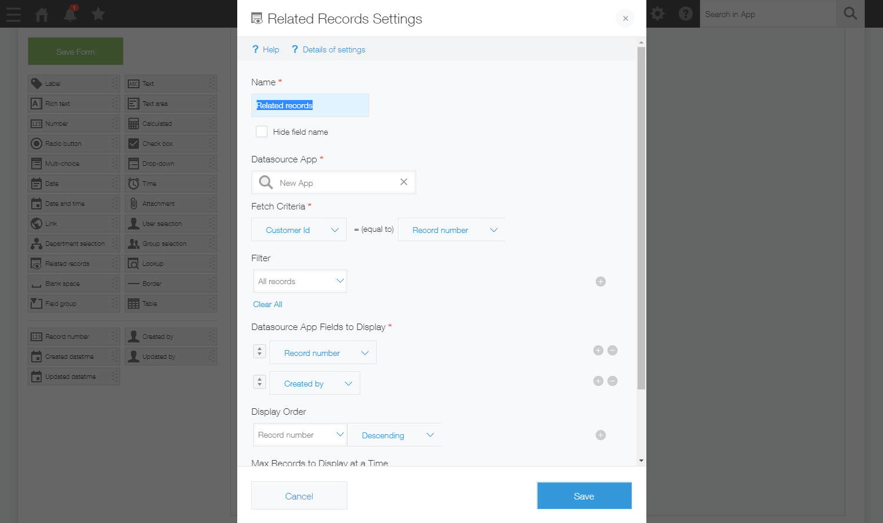Viewport: 883px width, 523px height.
Task: Select the Border field
Action: [171, 284]
